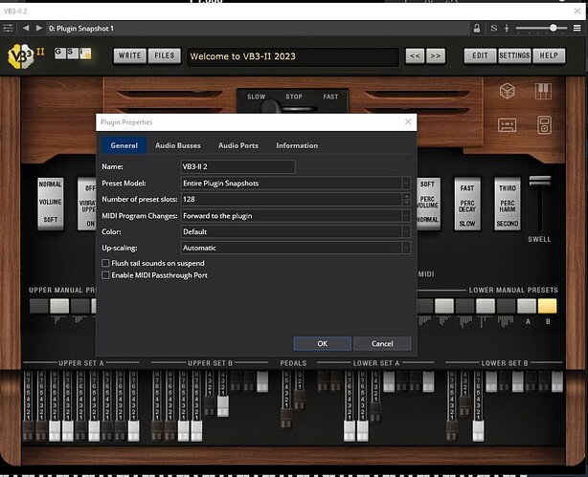Set rotary speed switch to Fast
Image resolution: width=588 pixels, height=477 pixels.
click(330, 97)
